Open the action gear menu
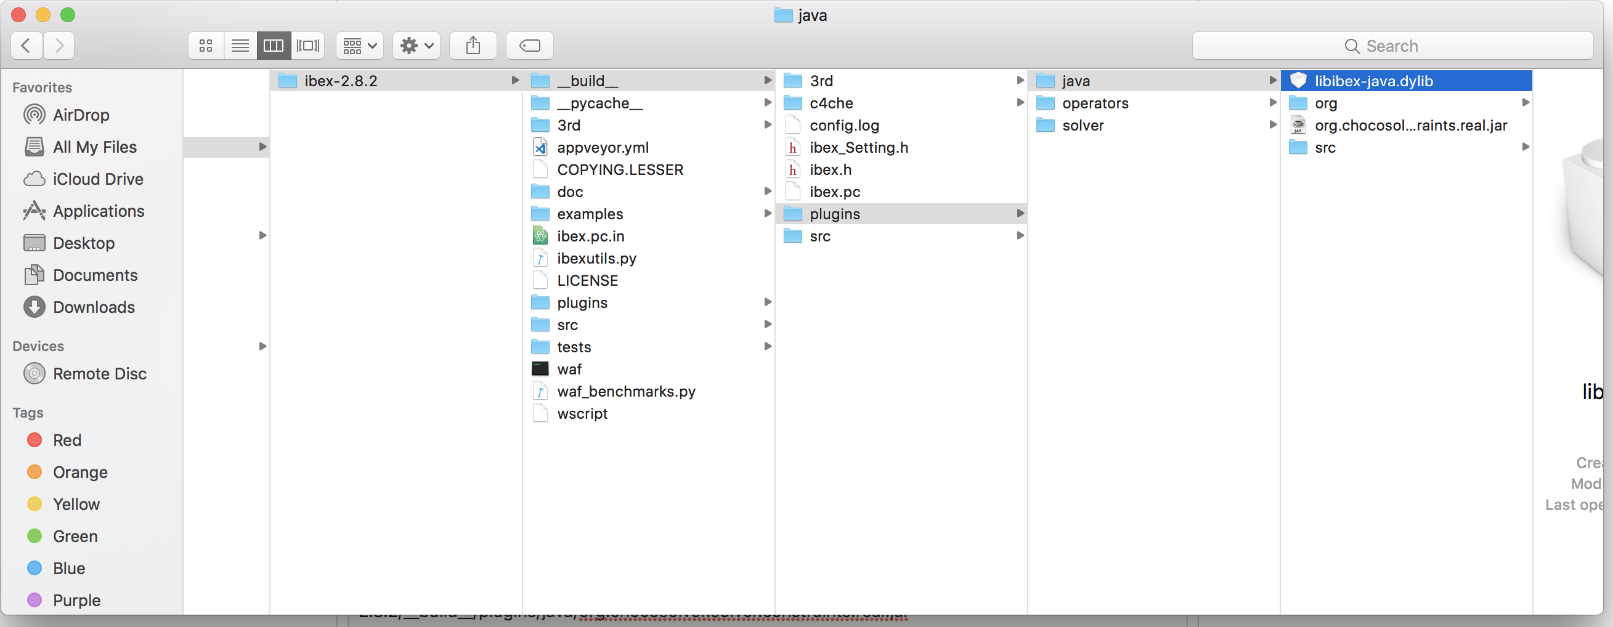Viewport: 1613px width, 627px height. coord(416,45)
